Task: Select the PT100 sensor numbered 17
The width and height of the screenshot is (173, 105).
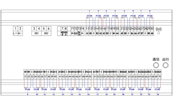Action: click(x=97, y=89)
